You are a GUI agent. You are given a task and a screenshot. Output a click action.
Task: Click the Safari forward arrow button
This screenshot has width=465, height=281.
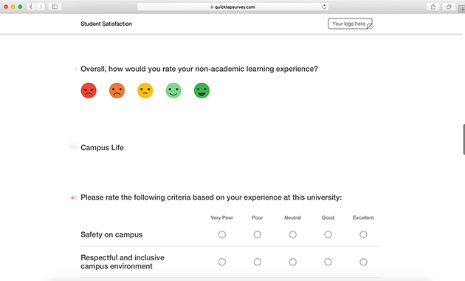[41, 7]
